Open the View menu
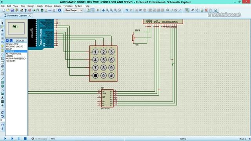Screen dimensions: 251x141 point(16,6)
